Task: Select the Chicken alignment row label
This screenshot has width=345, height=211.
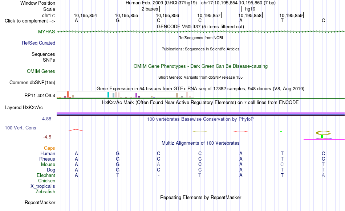Action: (46, 181)
